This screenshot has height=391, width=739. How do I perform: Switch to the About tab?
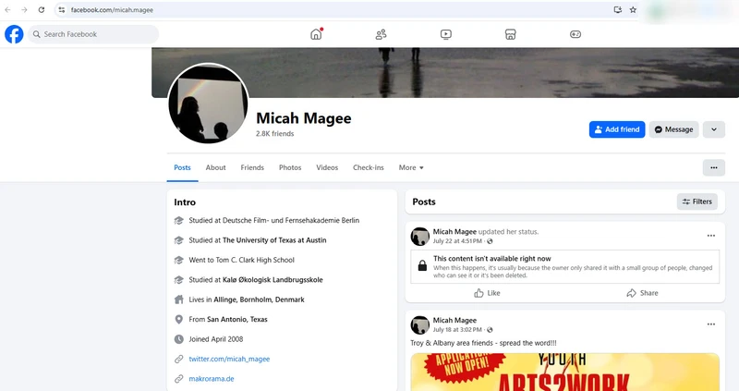pos(215,167)
